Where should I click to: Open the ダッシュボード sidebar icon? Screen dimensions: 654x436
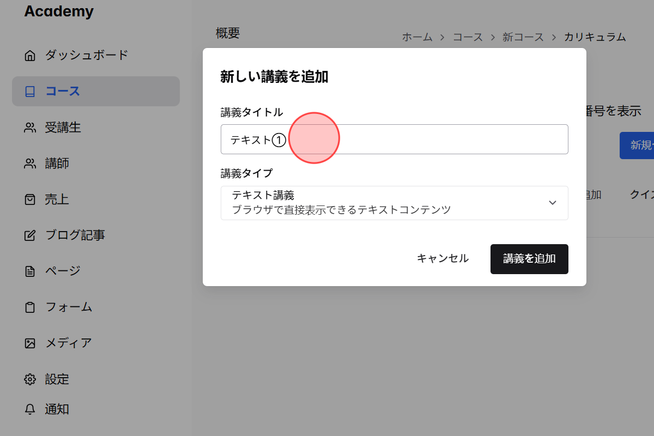pyautogui.click(x=30, y=55)
